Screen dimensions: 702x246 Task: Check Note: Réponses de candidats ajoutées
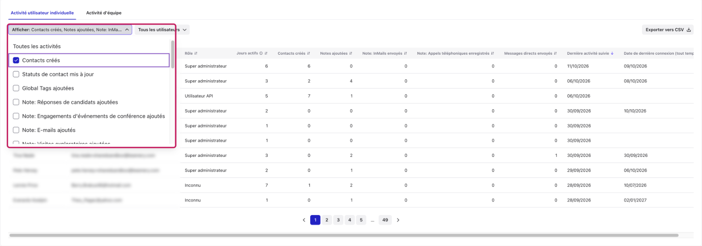[x=16, y=102]
